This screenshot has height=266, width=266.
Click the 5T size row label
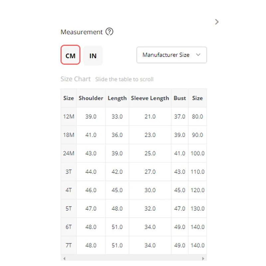[x=69, y=208]
